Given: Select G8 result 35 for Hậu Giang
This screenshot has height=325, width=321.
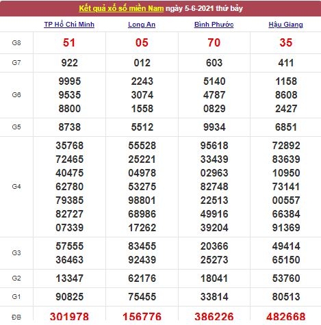Looking at the screenshot, I should [x=286, y=42].
